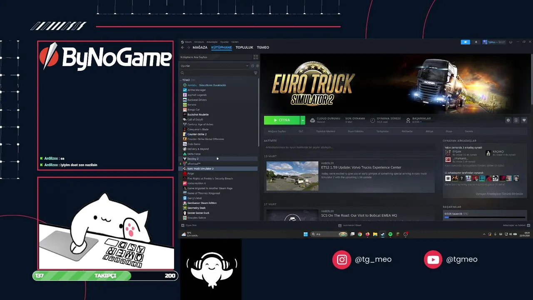Open Arkadaşlar ve Sohbet
Image resolution: width=533 pixels, height=300 pixels.
[x=517, y=225]
